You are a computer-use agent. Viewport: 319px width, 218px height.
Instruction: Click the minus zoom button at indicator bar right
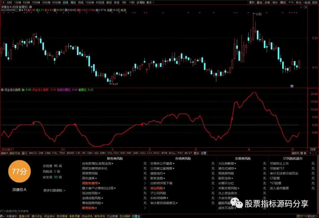[316, 153]
